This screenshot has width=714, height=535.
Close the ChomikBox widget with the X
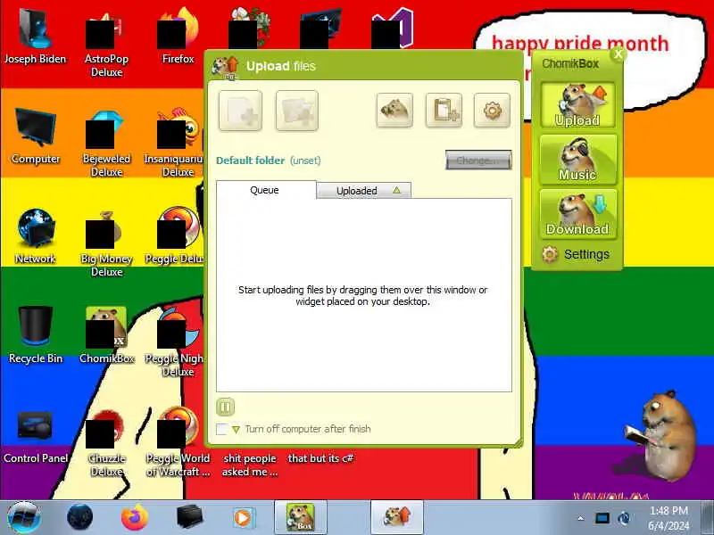[618, 54]
